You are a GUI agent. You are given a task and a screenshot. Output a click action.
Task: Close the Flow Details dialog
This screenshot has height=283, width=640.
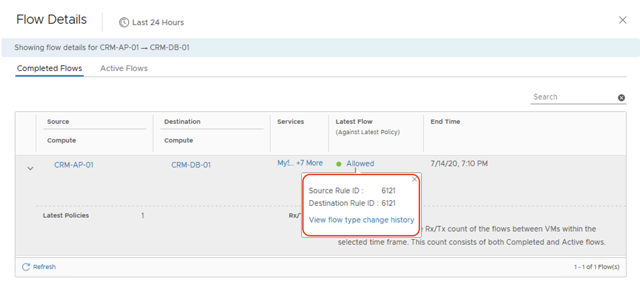coord(623,20)
